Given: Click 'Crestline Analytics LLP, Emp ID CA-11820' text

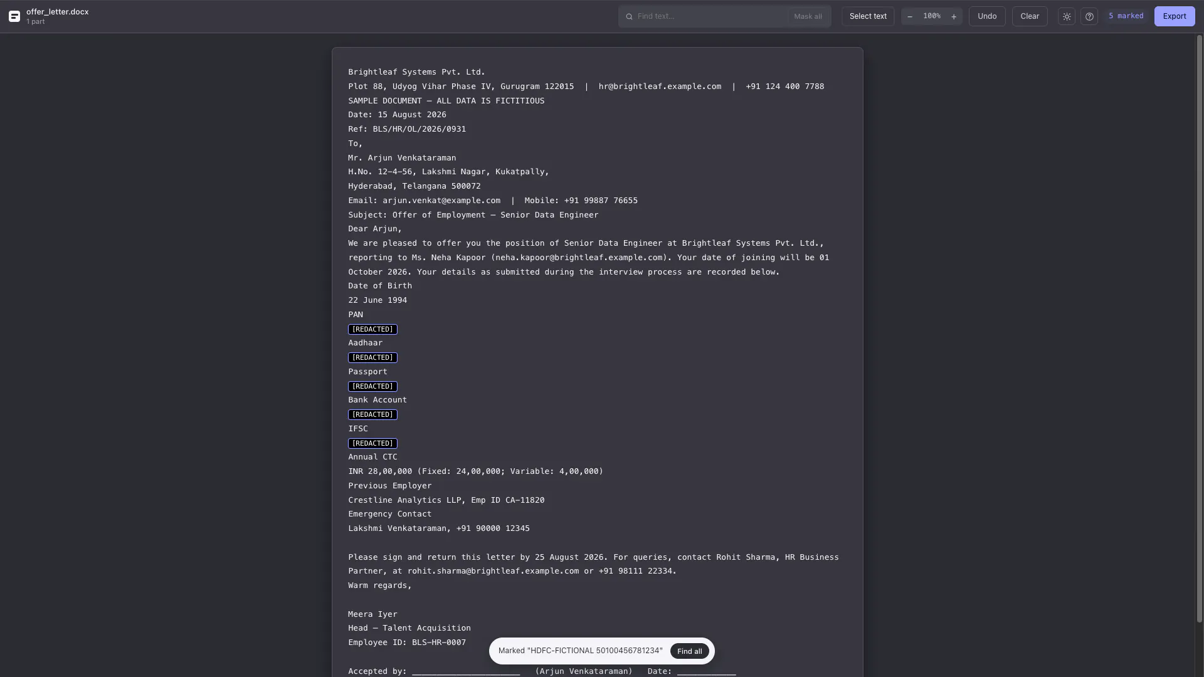Looking at the screenshot, I should 446,500.
